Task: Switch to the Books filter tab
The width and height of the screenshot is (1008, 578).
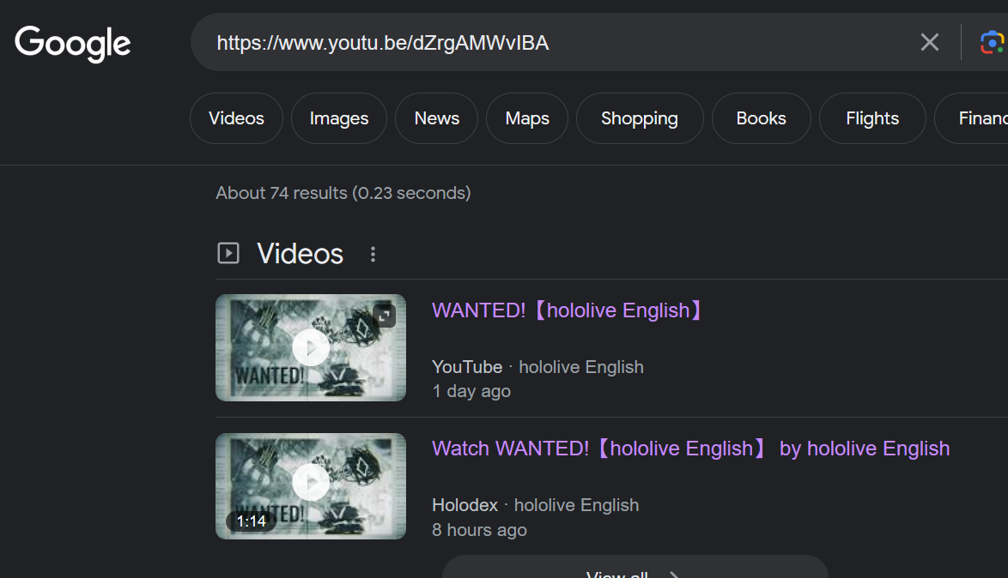Action: tap(761, 118)
